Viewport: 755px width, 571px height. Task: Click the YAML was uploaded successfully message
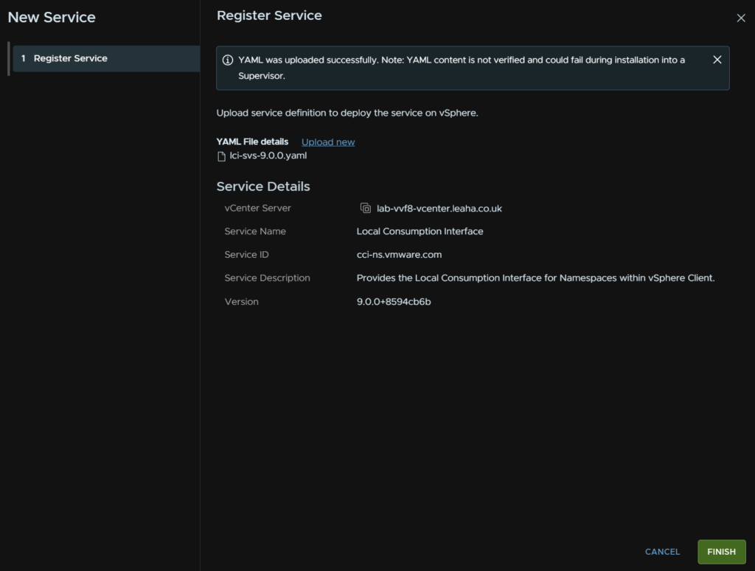462,68
